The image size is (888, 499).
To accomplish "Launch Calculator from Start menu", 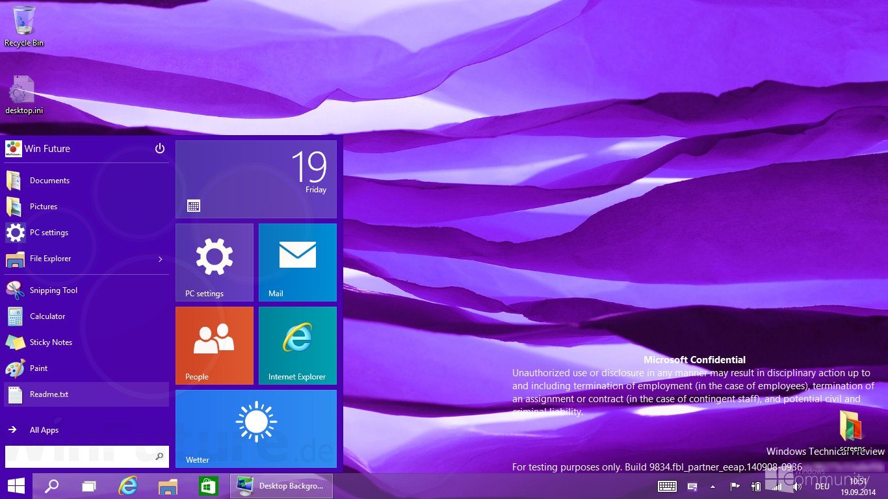I will [86, 316].
